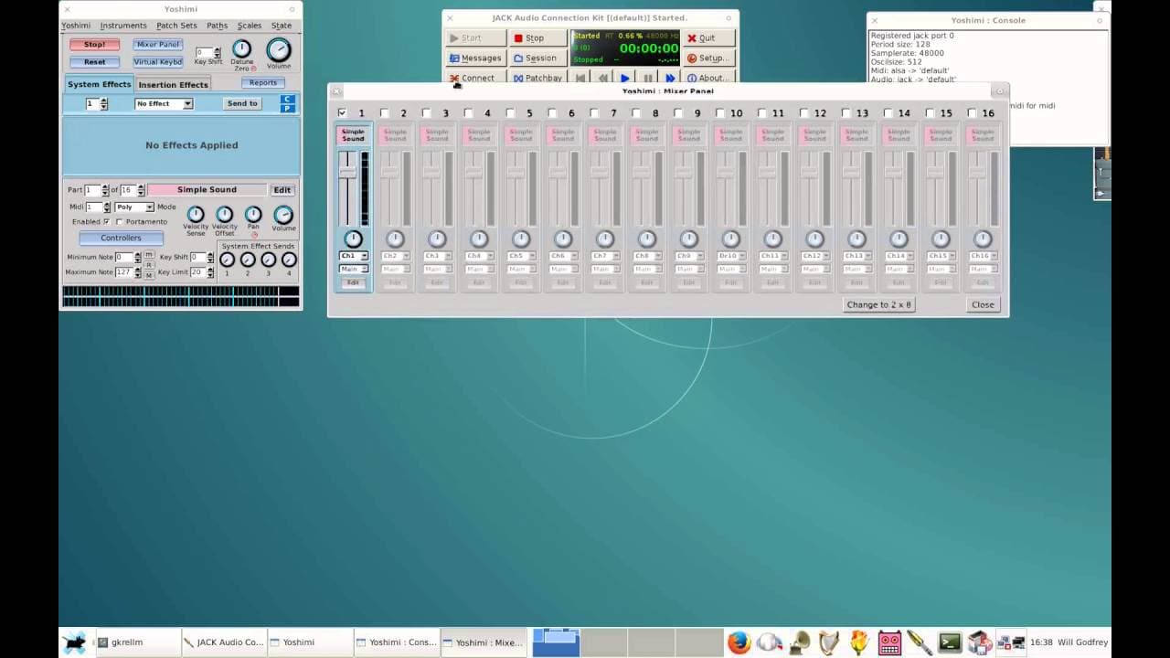The width and height of the screenshot is (1170, 658).
Task: Click the JACK play transport button
Action: click(x=624, y=78)
